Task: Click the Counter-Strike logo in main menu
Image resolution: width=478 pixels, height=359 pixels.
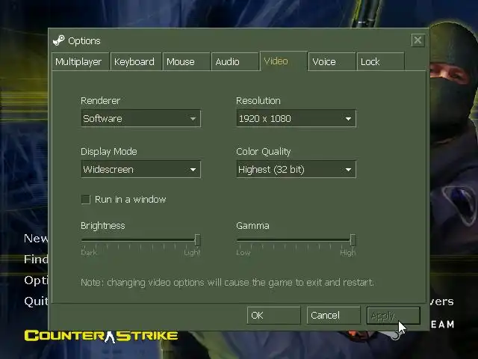Action: pos(101,336)
